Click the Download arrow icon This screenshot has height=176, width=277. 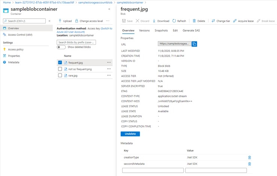click(x=154, y=21)
